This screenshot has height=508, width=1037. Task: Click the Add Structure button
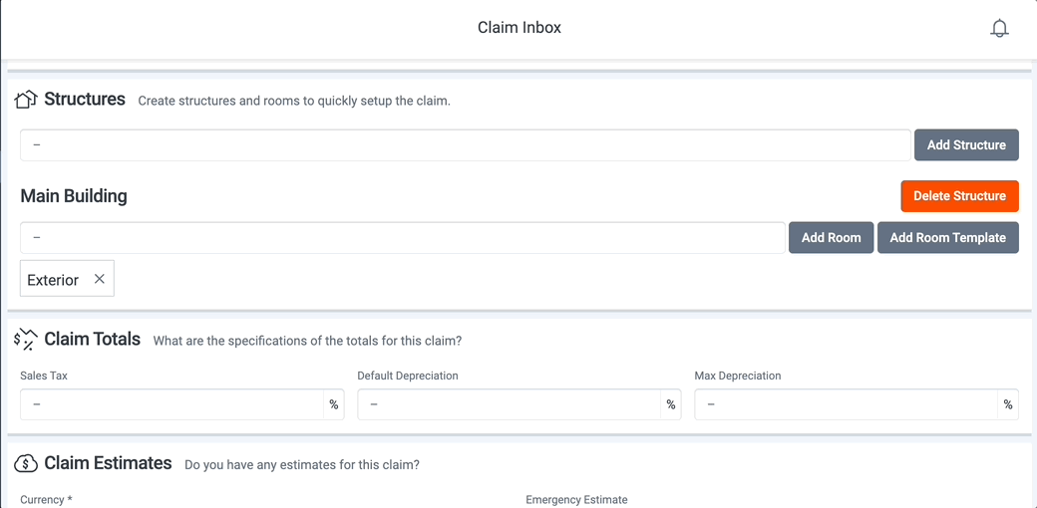point(966,144)
